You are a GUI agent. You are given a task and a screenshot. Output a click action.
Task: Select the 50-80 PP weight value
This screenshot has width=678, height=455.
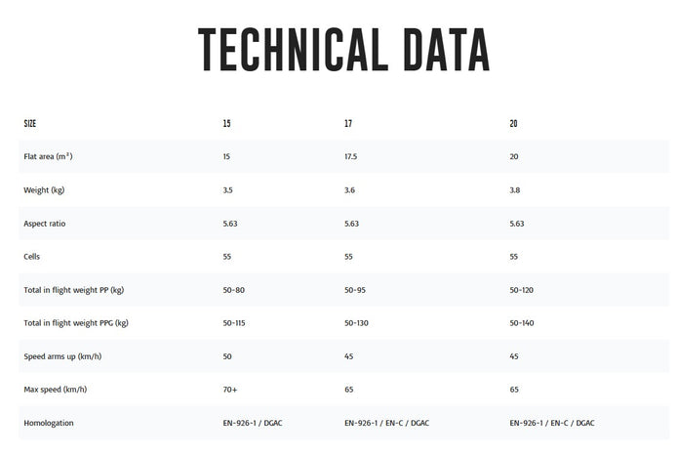(x=233, y=290)
